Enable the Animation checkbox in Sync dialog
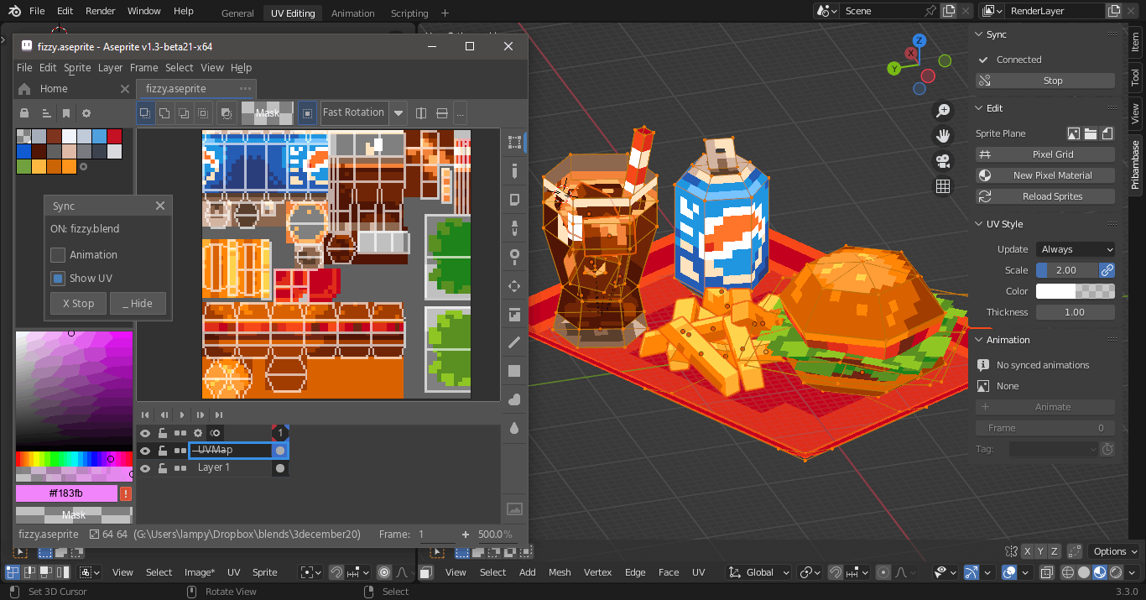 tap(58, 254)
